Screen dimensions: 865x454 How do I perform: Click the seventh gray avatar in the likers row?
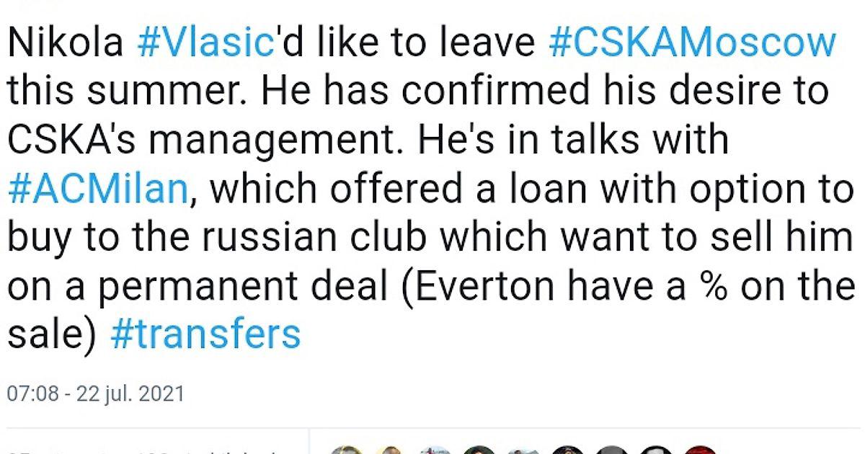[x=611, y=448]
